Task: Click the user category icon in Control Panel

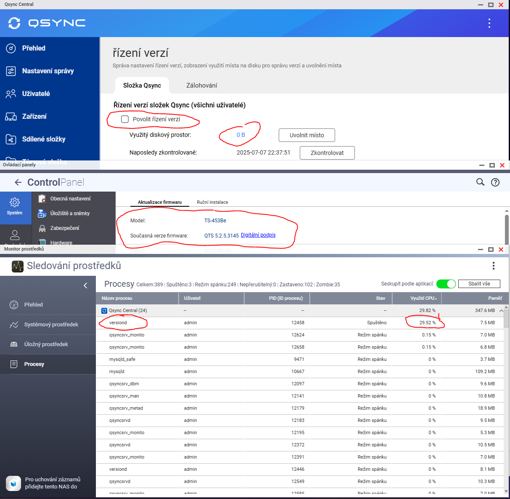Action: coord(15,235)
